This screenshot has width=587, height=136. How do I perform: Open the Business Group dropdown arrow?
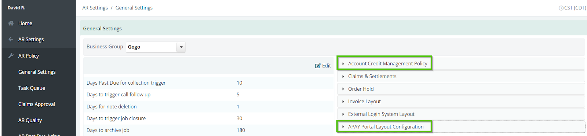pyautogui.click(x=181, y=47)
